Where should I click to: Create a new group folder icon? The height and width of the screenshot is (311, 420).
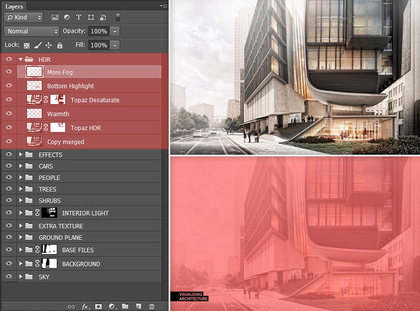click(125, 306)
